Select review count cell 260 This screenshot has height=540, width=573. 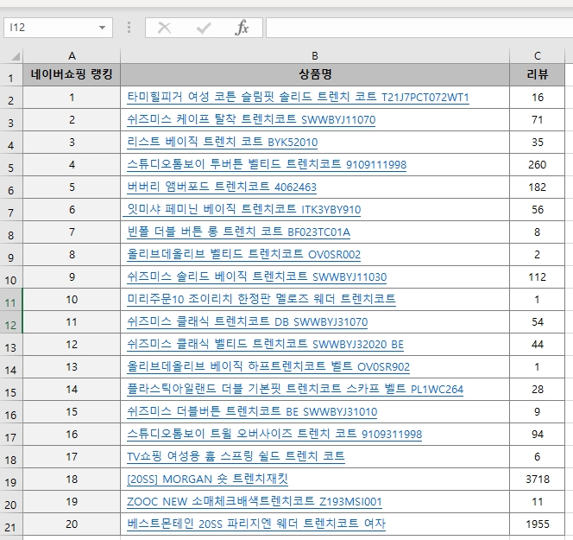pos(537,165)
